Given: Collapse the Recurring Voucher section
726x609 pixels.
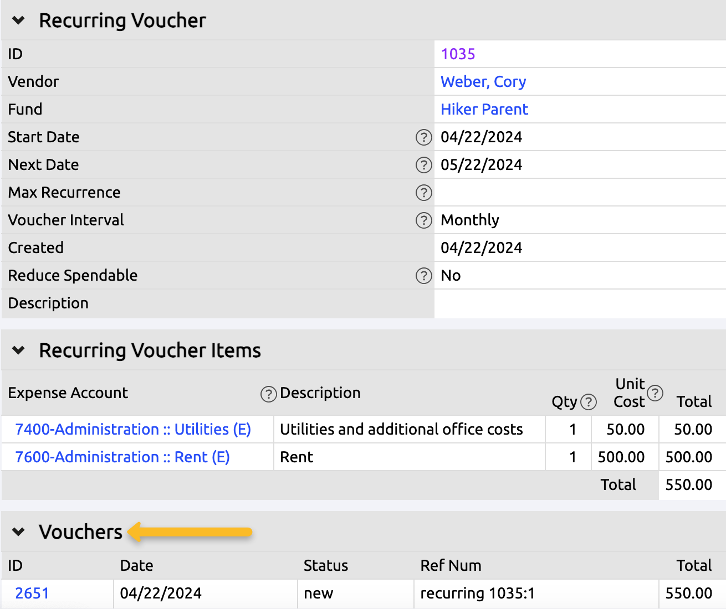Looking at the screenshot, I should coord(18,20).
